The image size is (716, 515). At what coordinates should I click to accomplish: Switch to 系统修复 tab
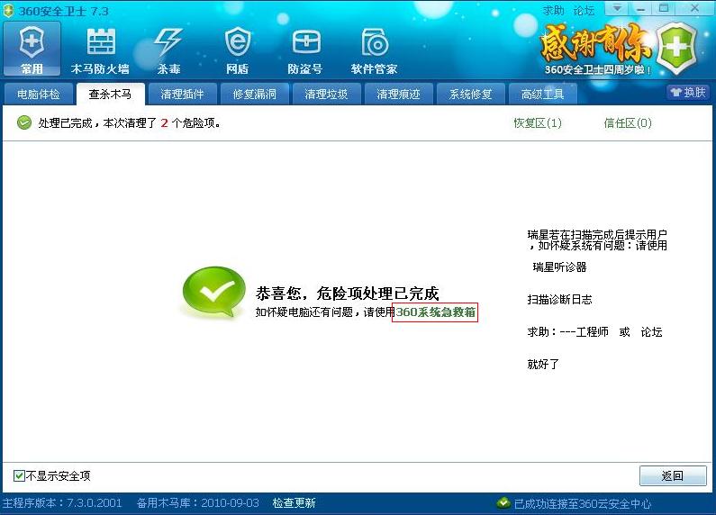pyautogui.click(x=471, y=95)
